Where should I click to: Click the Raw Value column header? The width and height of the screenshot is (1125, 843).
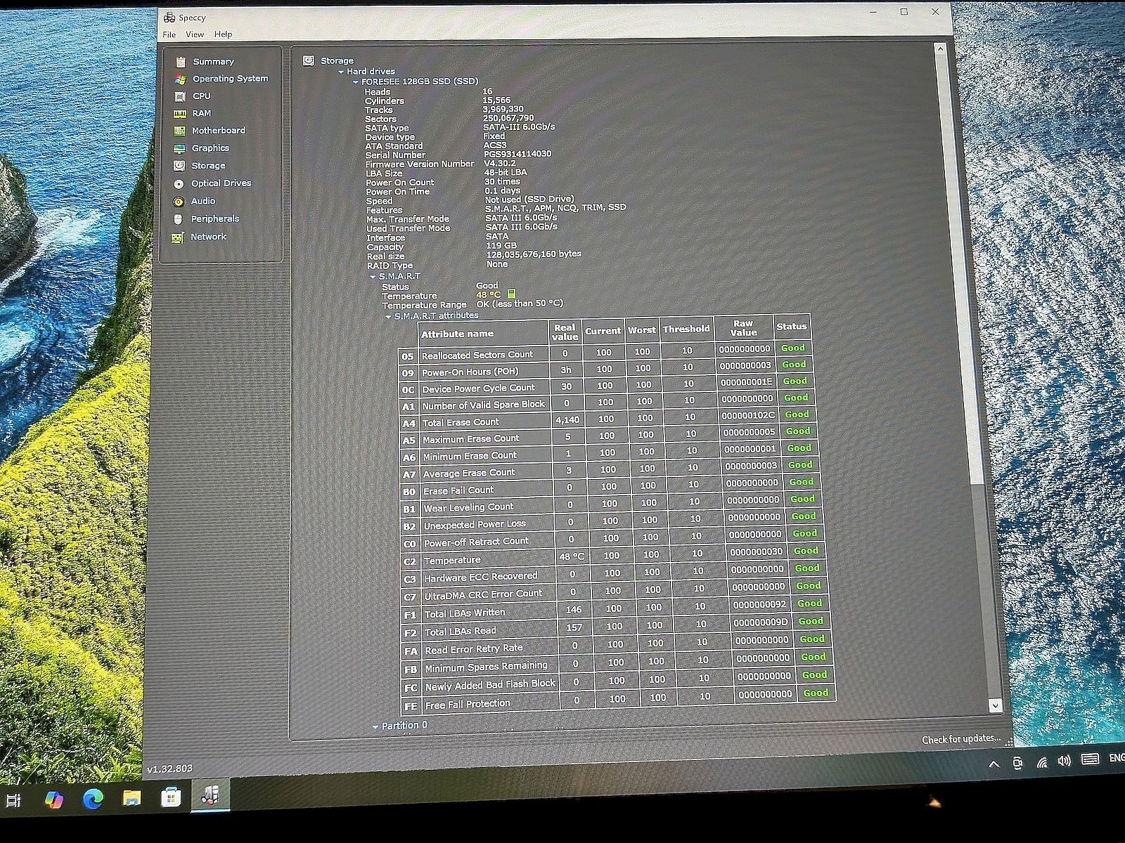click(744, 328)
